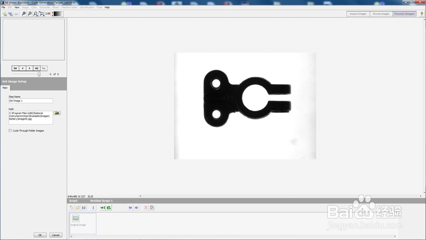The height and width of the screenshot is (240, 426).
Task: Click the Untitled Script 1 title text
Action: (101, 201)
